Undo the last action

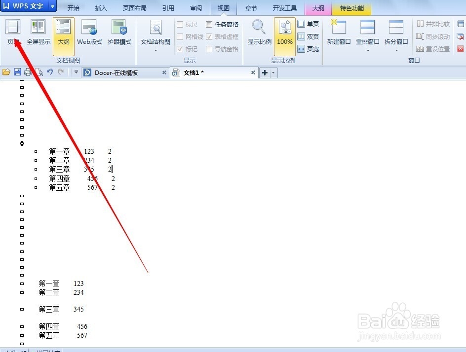50,72
